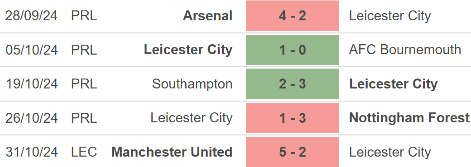Click Leicester City in the 28/09/24 row

390,16
